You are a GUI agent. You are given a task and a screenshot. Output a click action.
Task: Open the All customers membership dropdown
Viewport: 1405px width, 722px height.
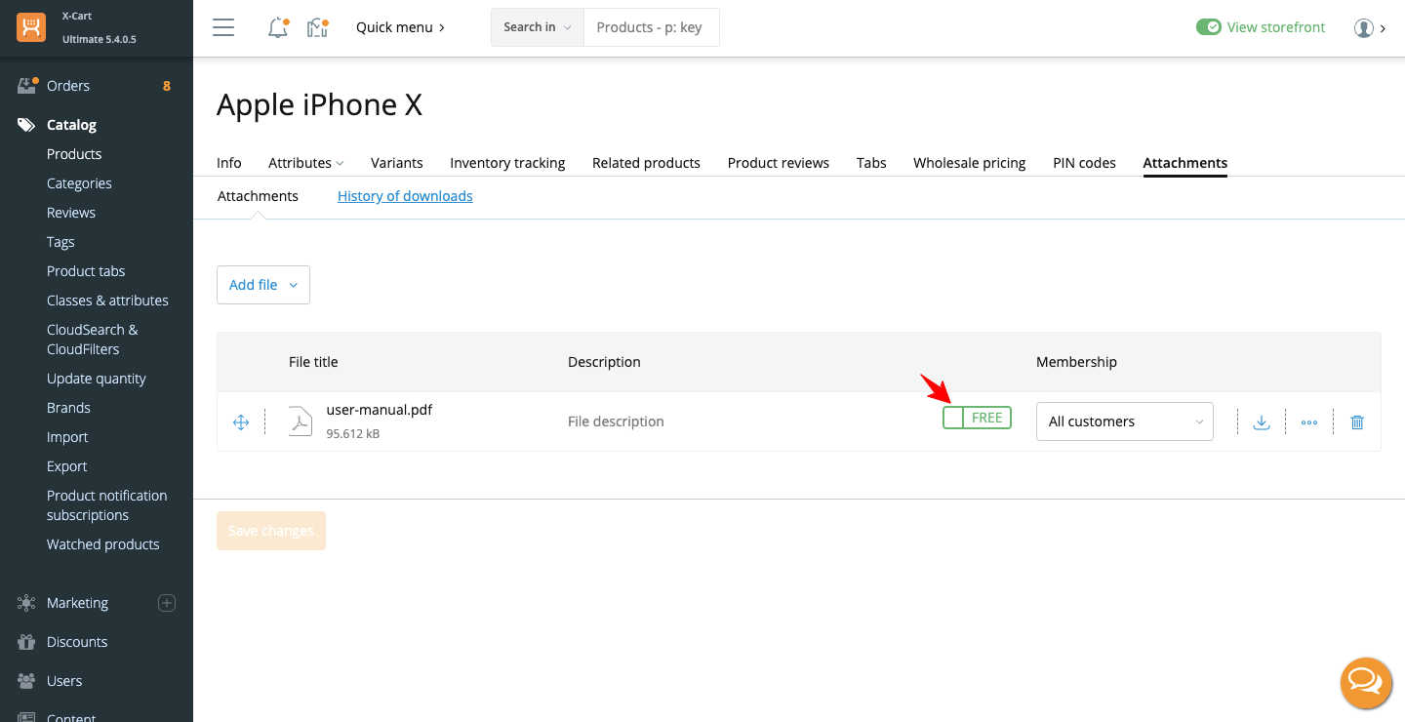(x=1124, y=421)
